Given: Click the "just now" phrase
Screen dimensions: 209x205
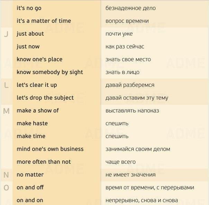Looking at the screenshot, I should (x=28, y=47).
